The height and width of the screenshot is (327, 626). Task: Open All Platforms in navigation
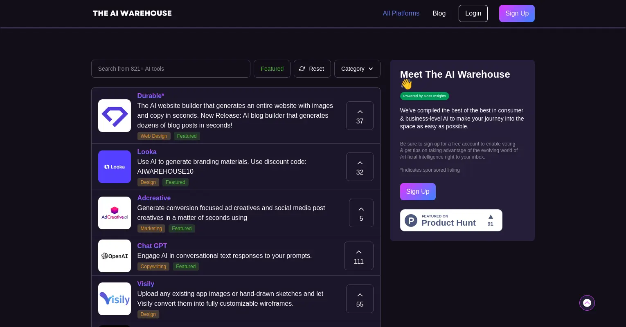pyautogui.click(x=401, y=13)
